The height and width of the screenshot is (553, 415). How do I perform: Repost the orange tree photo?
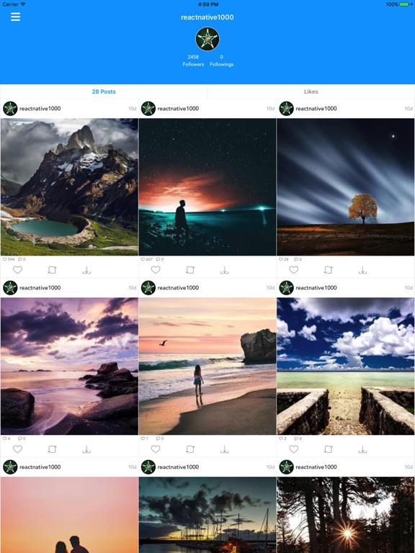[x=329, y=270]
